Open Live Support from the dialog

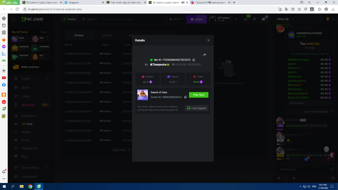pyautogui.click(x=197, y=108)
